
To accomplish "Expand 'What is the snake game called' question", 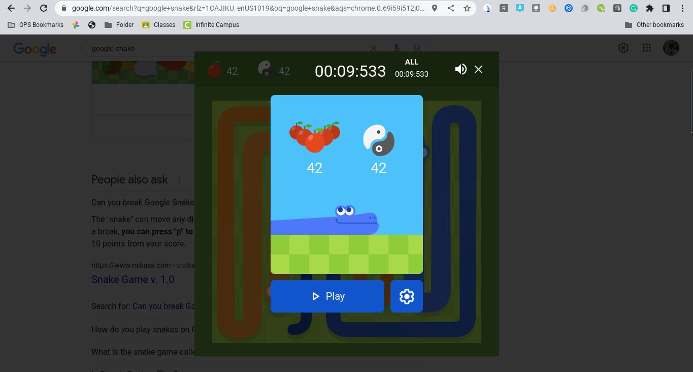I will click(143, 352).
